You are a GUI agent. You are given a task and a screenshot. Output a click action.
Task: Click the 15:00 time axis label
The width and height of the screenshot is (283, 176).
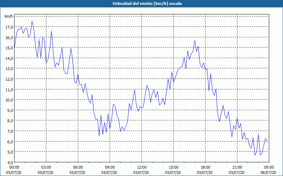[x=173, y=168]
